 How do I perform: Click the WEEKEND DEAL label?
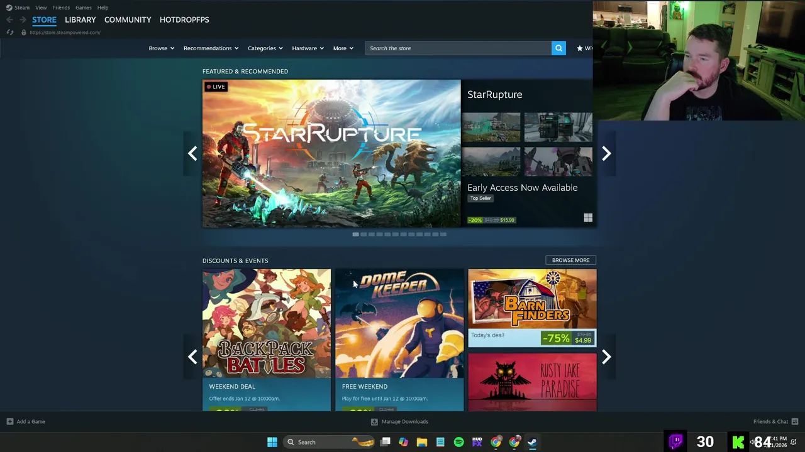point(232,387)
